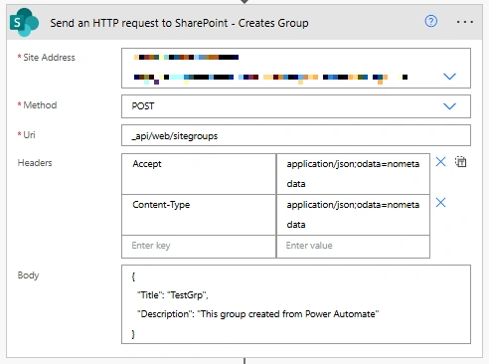The image size is (489, 364).
Task: Click the Content-Type header value cell
Action: click(x=353, y=215)
